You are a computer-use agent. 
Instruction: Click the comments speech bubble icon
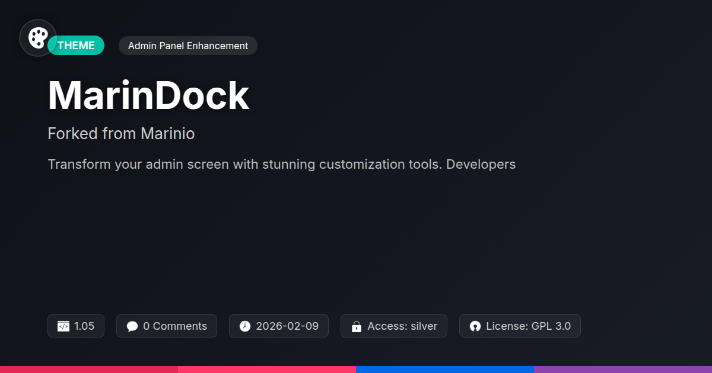[132, 326]
